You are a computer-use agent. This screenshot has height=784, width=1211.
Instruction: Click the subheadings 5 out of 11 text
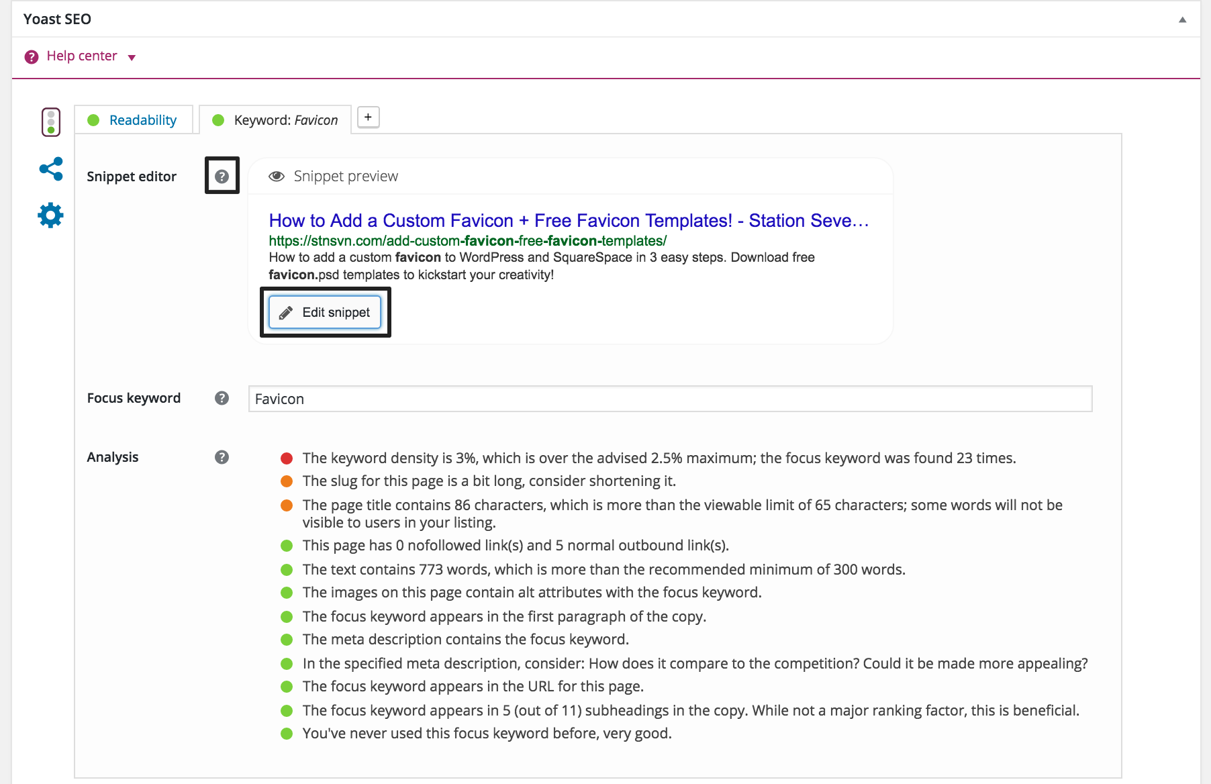[691, 710]
